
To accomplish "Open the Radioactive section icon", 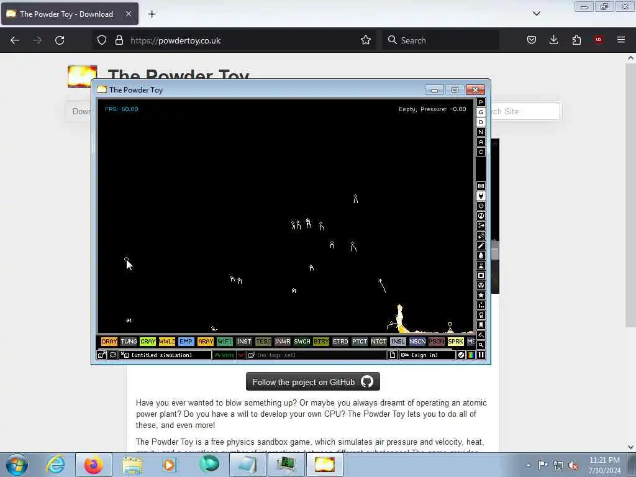I will coord(481,285).
